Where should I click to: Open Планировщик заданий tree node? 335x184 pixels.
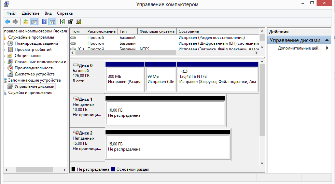click(36, 43)
